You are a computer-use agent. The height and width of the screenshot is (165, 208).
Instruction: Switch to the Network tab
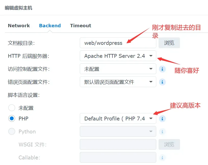coord(19,25)
